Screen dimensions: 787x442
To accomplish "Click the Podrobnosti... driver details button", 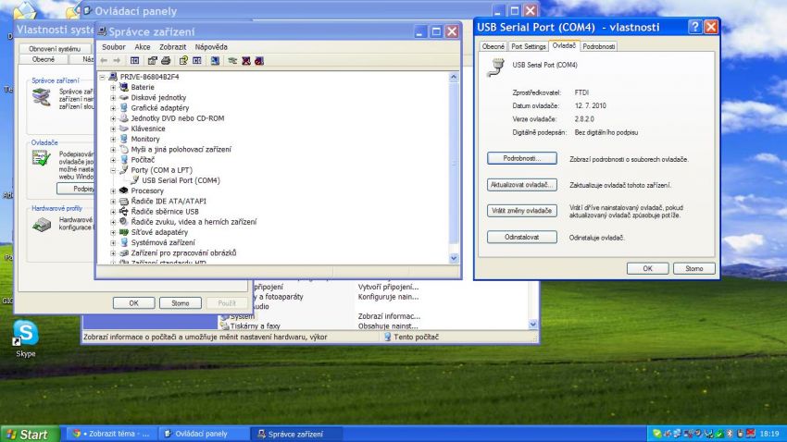I will [x=522, y=158].
